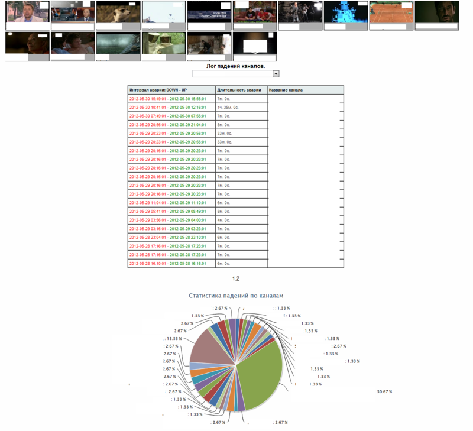
Task: Select row 2012-05-30 15:49:01 - 15:56:01
Action: point(235,99)
